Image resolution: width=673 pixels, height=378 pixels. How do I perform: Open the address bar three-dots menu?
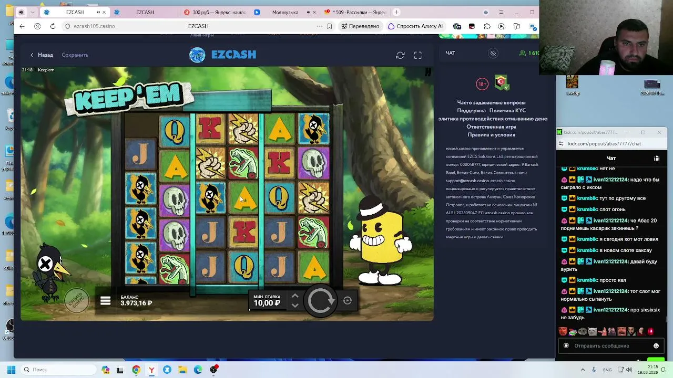tap(319, 26)
